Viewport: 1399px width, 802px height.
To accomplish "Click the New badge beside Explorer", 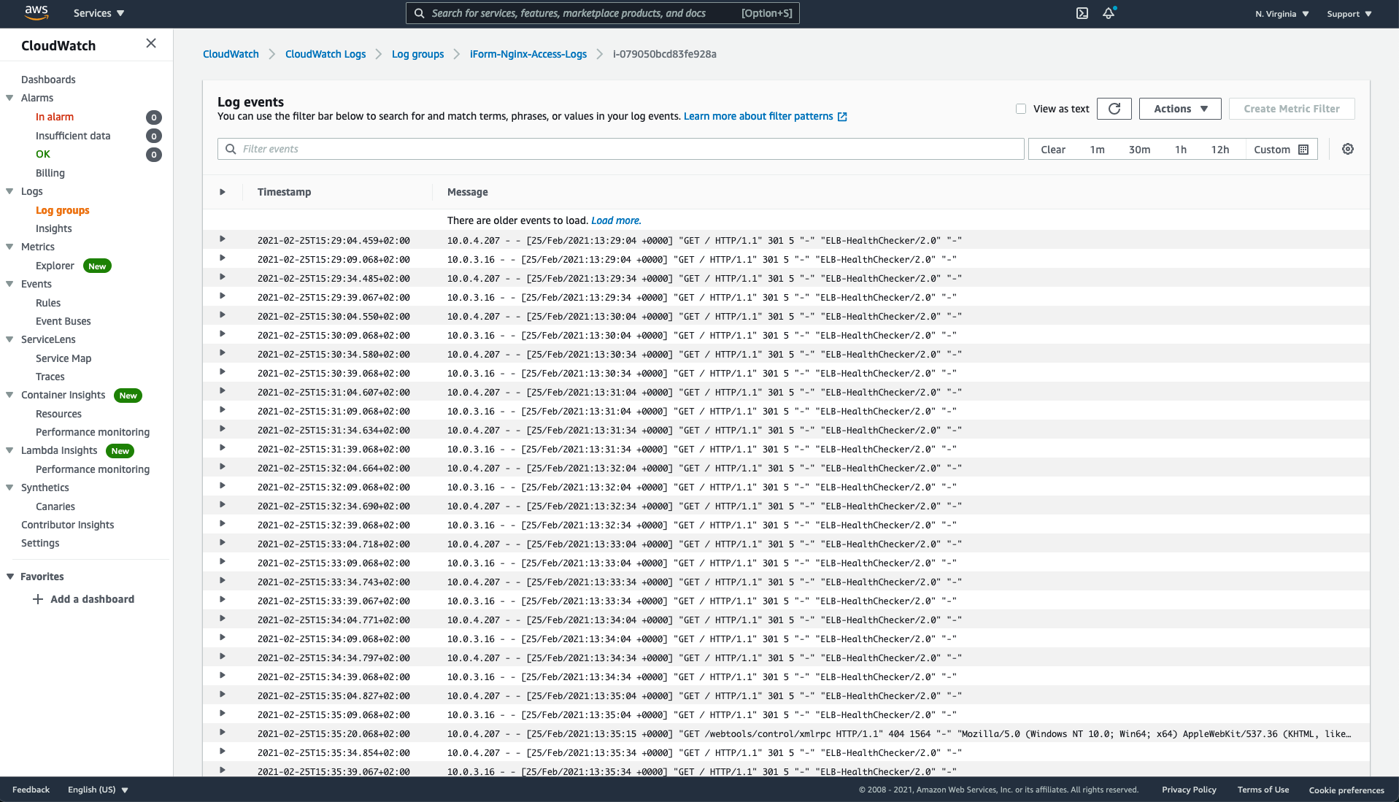I will [97, 266].
